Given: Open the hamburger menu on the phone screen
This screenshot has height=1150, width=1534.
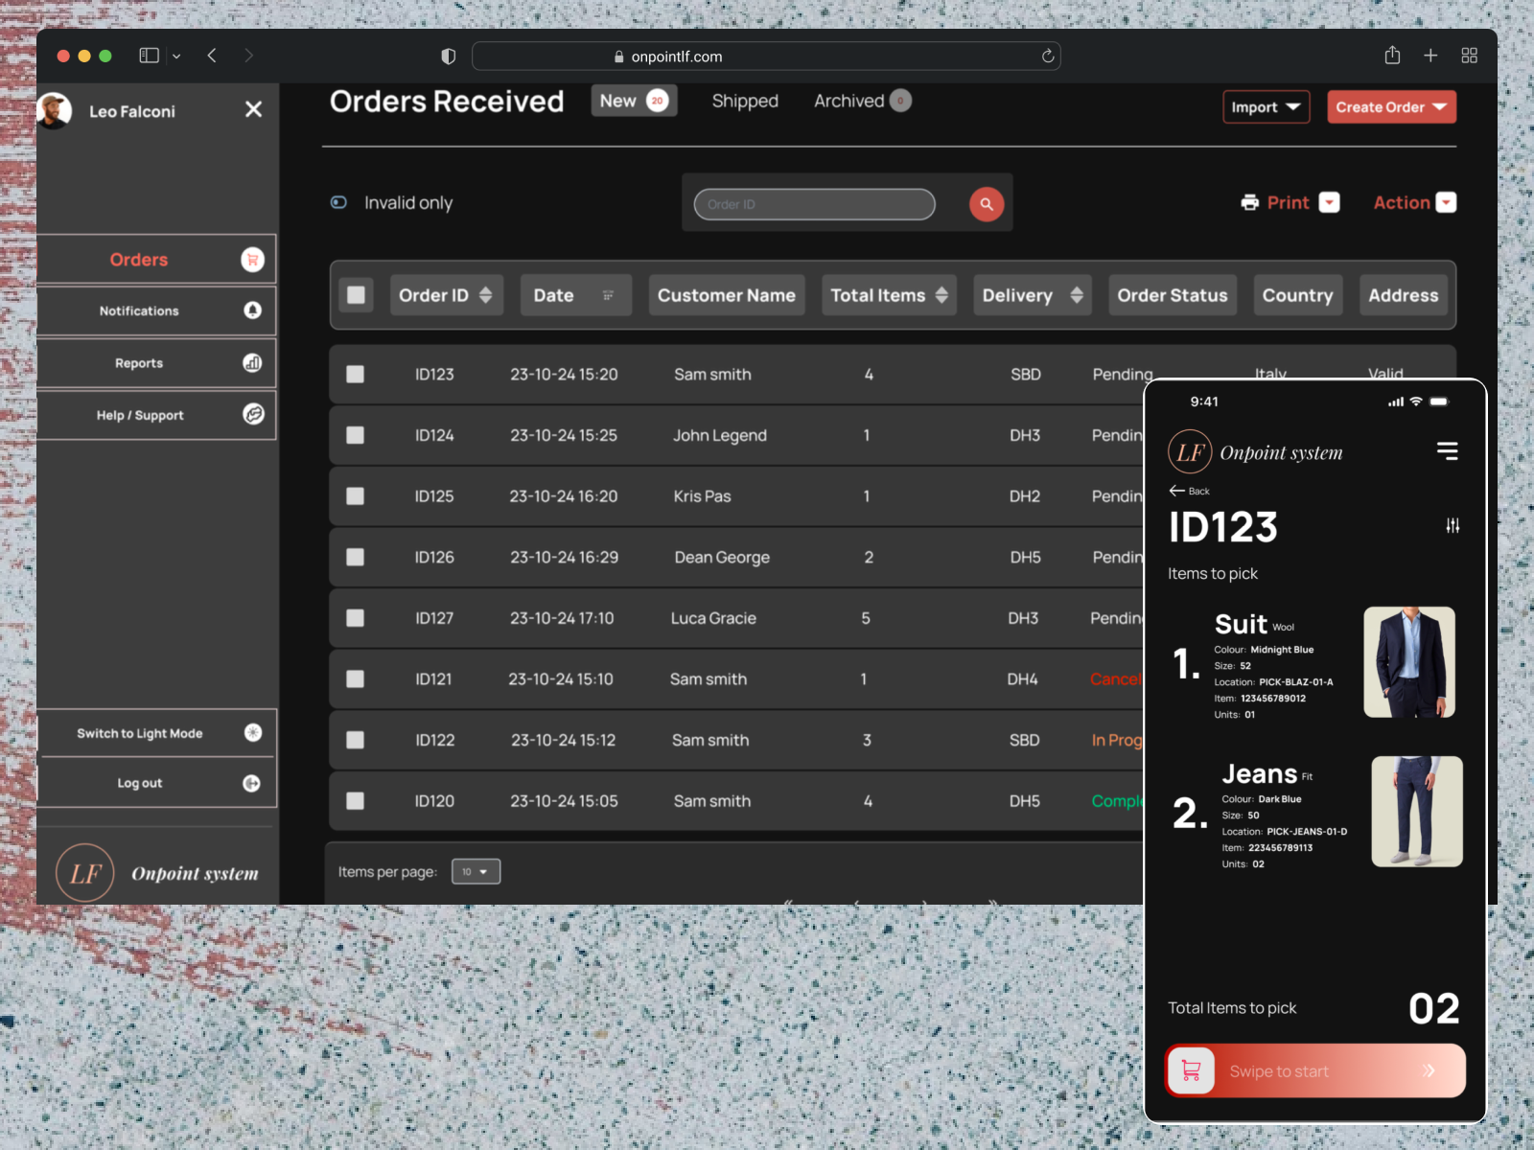Looking at the screenshot, I should (1447, 450).
